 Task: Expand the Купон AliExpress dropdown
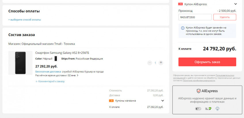click(x=235, y=4)
